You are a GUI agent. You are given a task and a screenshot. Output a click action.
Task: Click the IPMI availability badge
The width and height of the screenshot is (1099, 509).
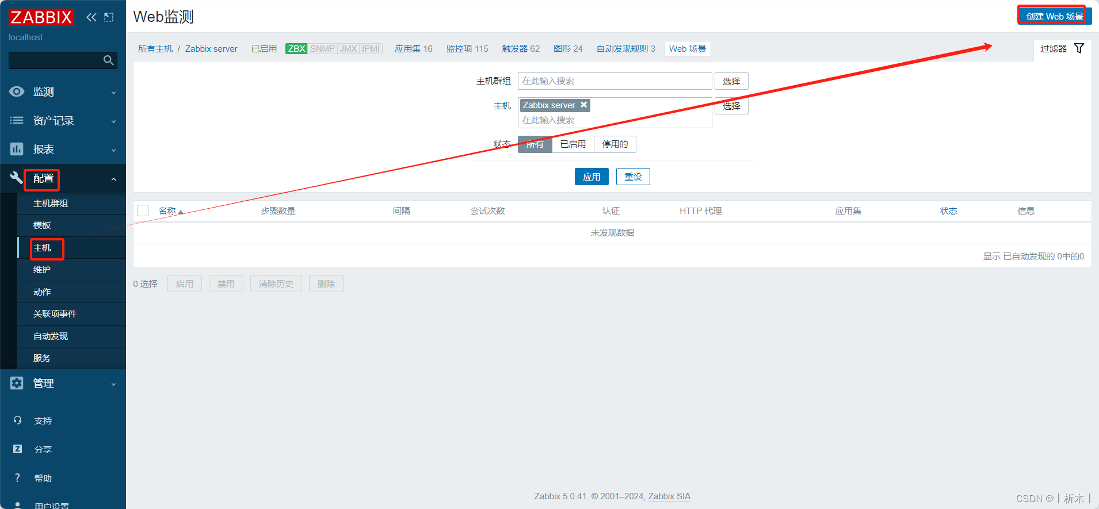coord(371,49)
